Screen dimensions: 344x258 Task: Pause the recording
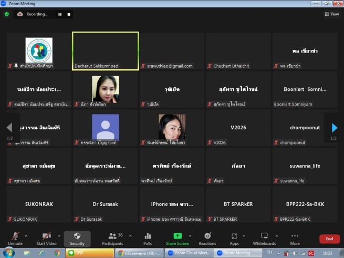pyautogui.click(x=60, y=14)
